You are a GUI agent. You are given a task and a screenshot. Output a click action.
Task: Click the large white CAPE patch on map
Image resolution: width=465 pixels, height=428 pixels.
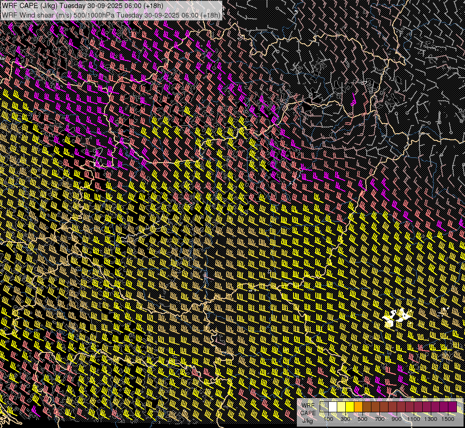pos(397,317)
